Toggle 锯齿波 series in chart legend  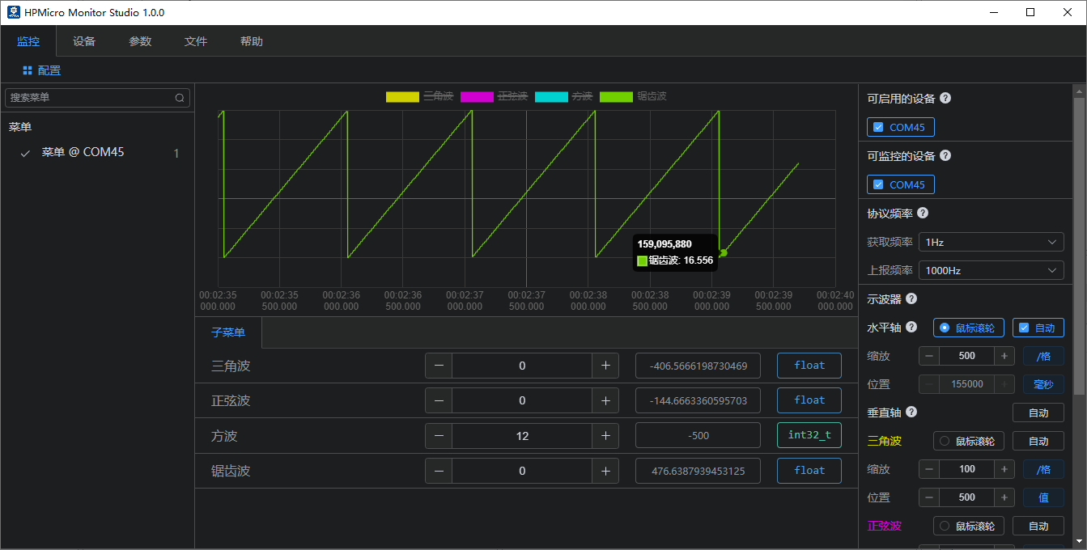pos(633,96)
